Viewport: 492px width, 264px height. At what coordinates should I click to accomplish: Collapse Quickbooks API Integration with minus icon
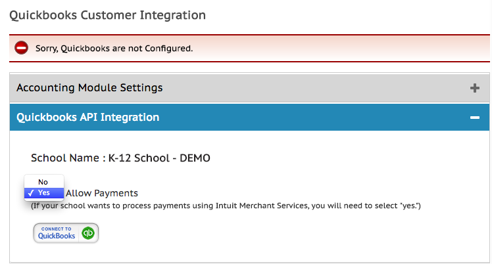click(475, 118)
